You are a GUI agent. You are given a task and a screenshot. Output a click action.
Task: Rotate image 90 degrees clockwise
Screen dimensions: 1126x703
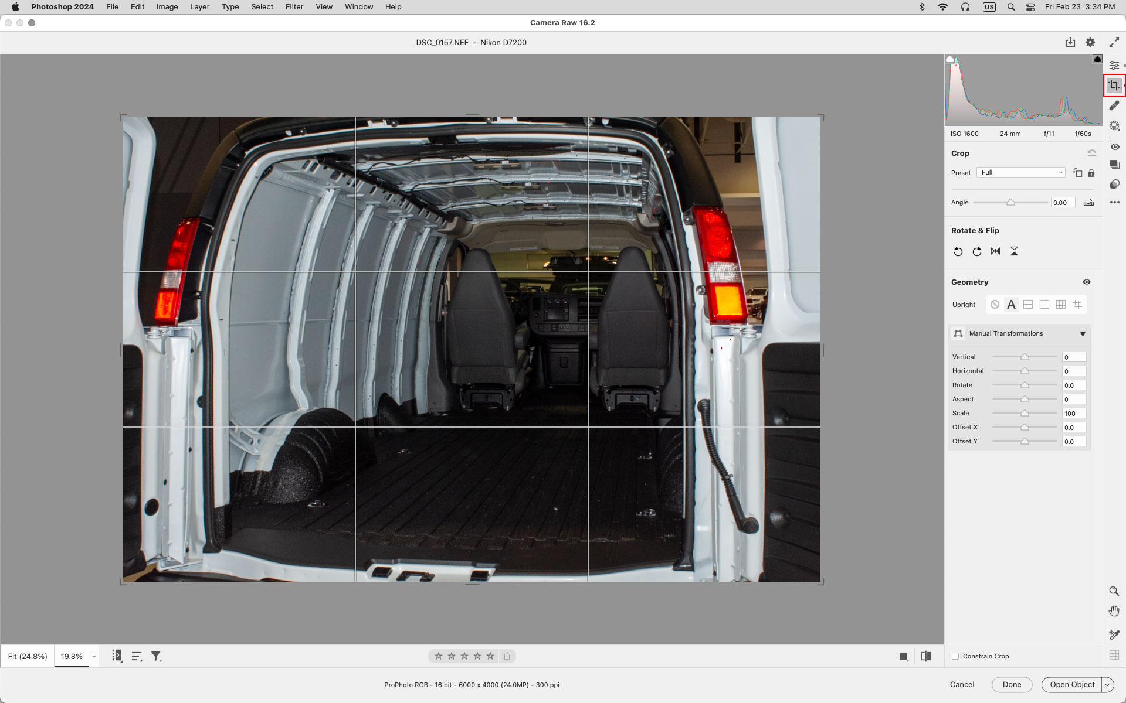[x=976, y=251]
